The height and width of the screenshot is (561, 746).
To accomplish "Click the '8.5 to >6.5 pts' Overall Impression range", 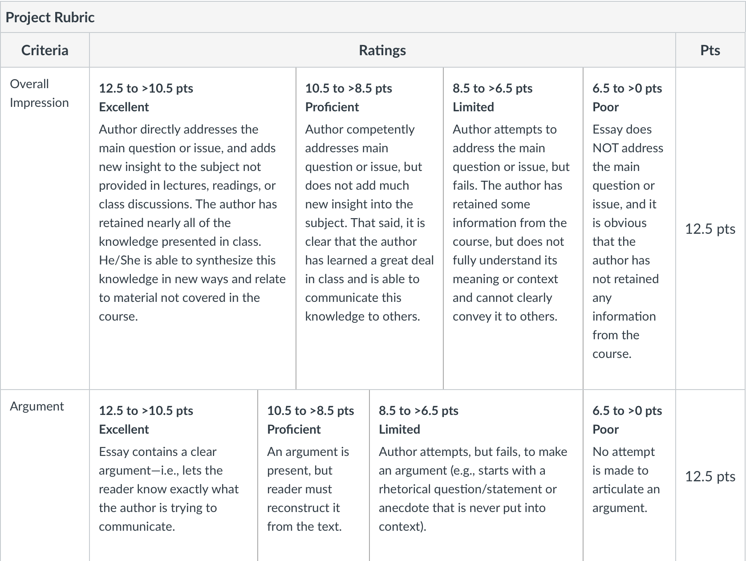I will coord(492,88).
